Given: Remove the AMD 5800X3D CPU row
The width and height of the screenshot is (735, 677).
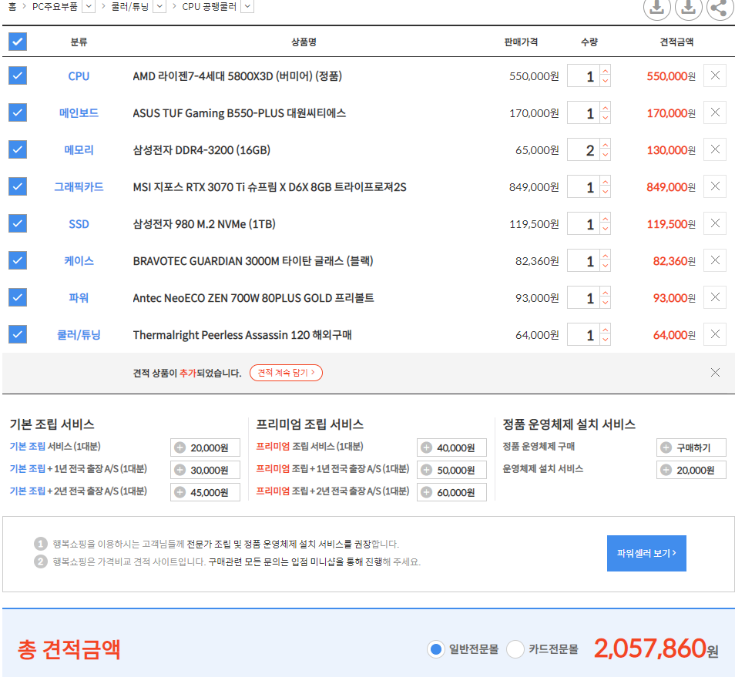Looking at the screenshot, I should pyautogui.click(x=715, y=75).
